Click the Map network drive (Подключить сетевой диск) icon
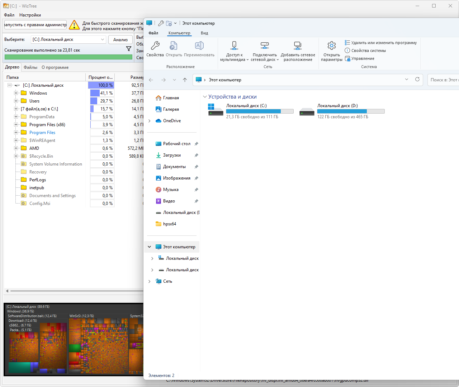This screenshot has height=387, width=459. pos(265,46)
